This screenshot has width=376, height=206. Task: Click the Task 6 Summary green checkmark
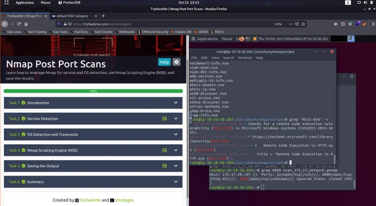(23, 182)
